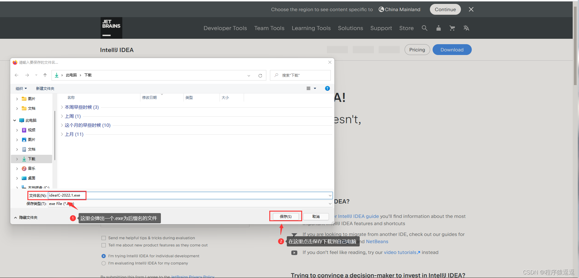The height and width of the screenshot is (278, 579).
Task: Select 'evaluating IntelliJ IDEA for my company'
Action: (104, 263)
